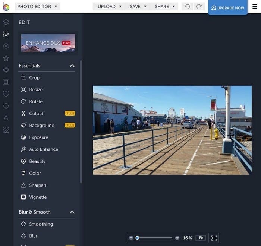Click the Color paint icon
This screenshot has width=261, height=246.
point(23,173)
